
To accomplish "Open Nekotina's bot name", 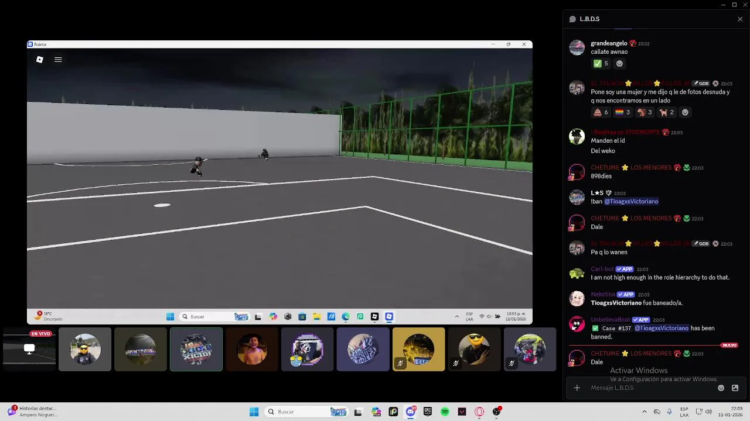I will click(x=603, y=294).
